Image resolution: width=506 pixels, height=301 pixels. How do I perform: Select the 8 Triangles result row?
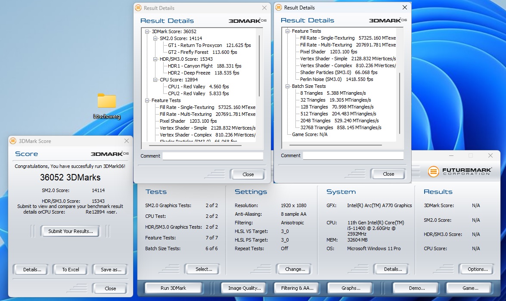coord(333,93)
